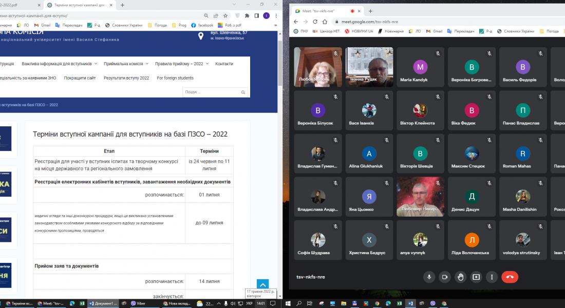The height and width of the screenshot is (308, 565).
Task: Leave the call with red hang-up button
Action: [510, 277]
